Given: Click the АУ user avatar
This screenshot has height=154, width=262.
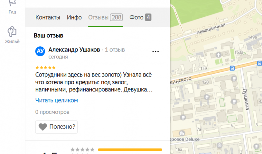Looking at the screenshot, I should point(40,51).
